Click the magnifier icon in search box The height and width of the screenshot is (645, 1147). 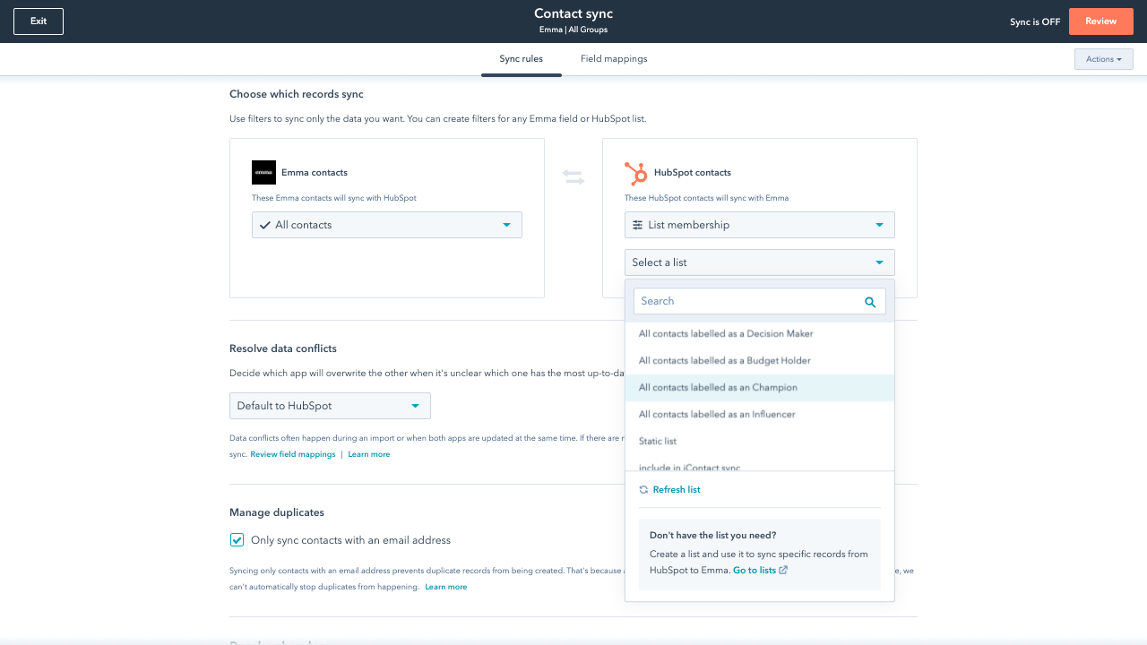(x=869, y=302)
